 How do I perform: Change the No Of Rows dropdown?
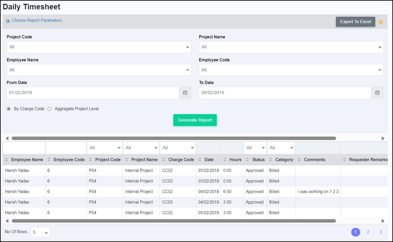click(40, 233)
